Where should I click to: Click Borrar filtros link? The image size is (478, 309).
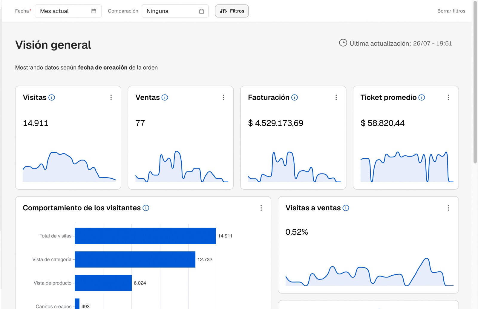point(451,11)
